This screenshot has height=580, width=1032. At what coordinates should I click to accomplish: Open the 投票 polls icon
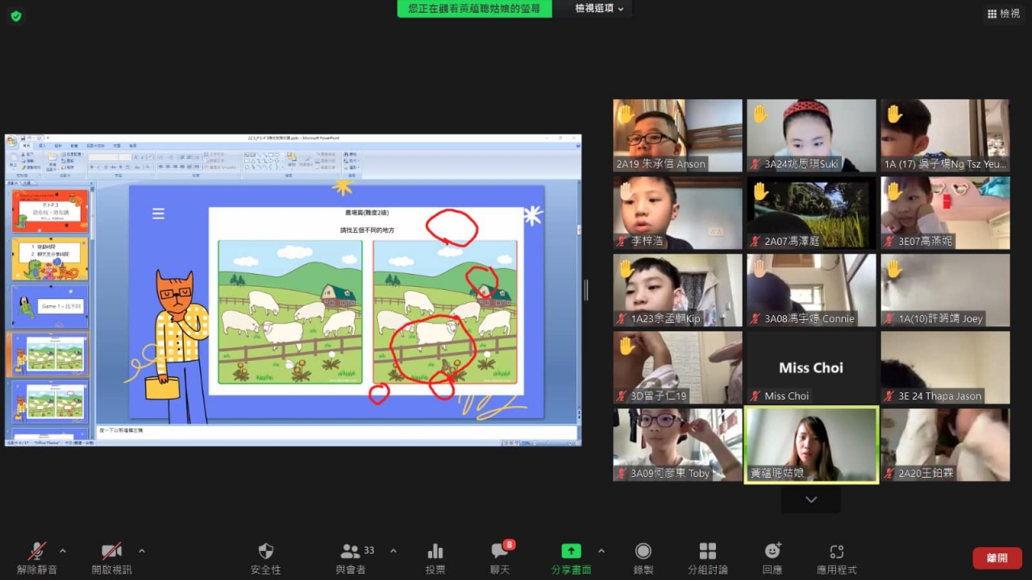tap(435, 552)
